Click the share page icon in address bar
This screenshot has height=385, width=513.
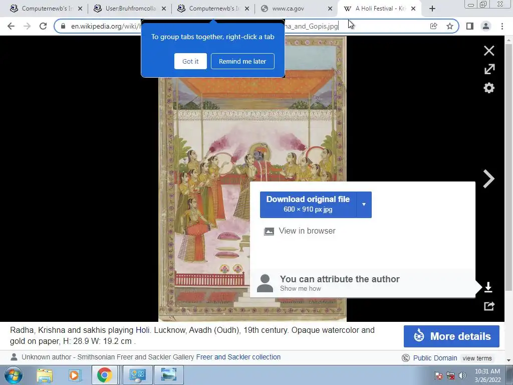pos(433,26)
